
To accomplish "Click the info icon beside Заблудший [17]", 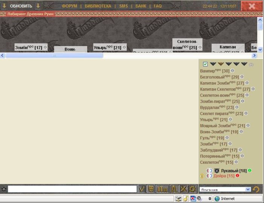I will click(240, 149).
